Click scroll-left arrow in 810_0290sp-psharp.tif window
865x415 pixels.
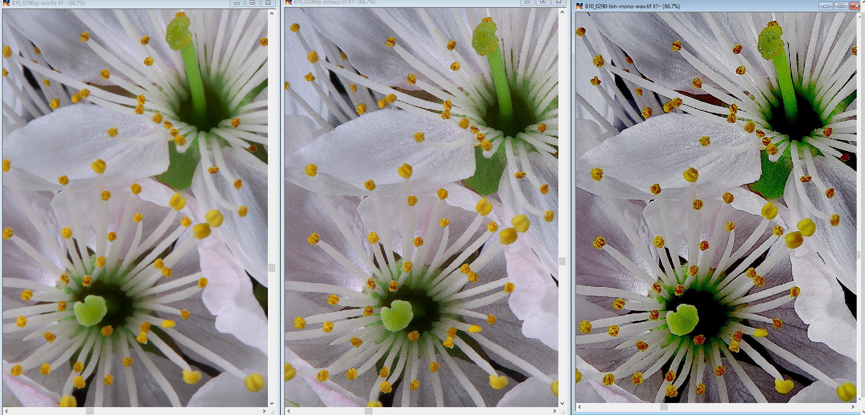pos(289,411)
